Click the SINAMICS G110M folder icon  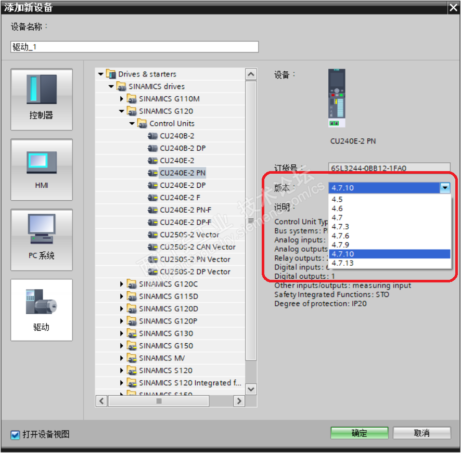pyautogui.click(x=132, y=99)
